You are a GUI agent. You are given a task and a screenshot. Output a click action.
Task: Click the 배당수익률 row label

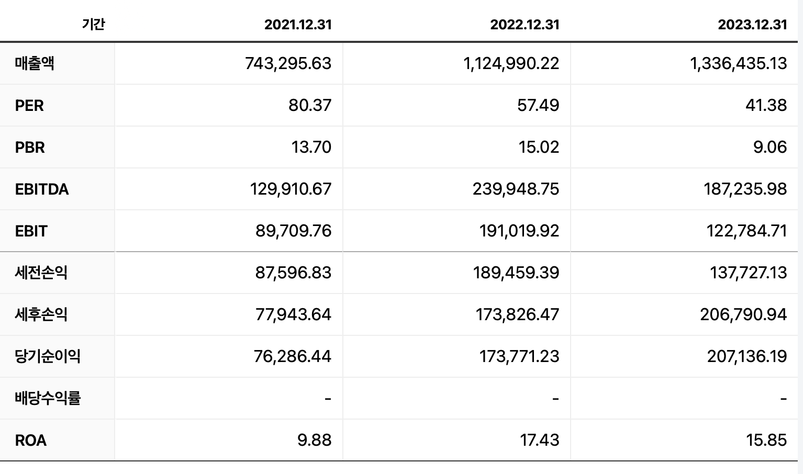click(x=48, y=398)
